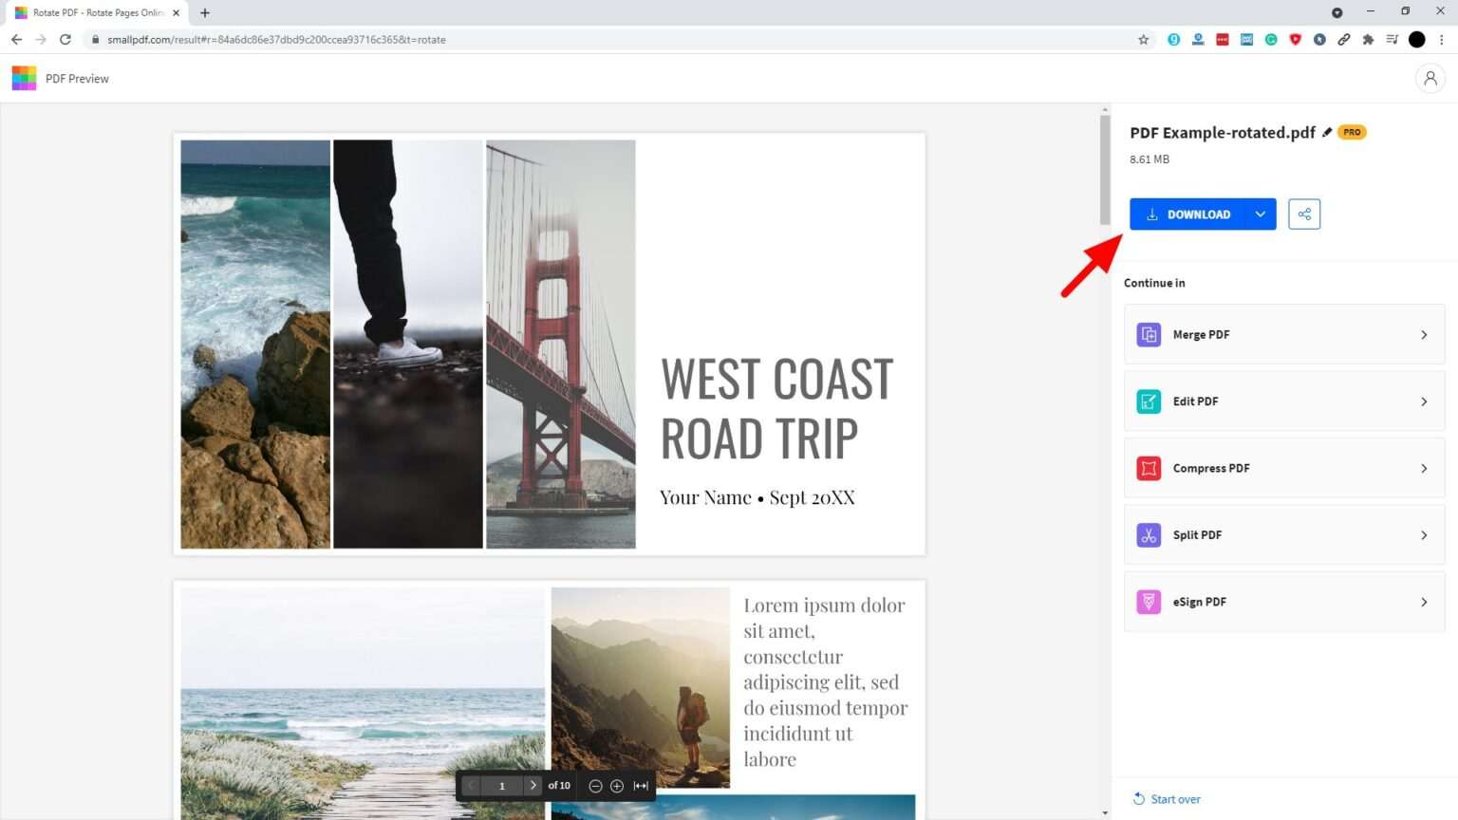This screenshot has height=820, width=1458.
Task: Click the share icon beside Download
Action: [x=1304, y=214]
